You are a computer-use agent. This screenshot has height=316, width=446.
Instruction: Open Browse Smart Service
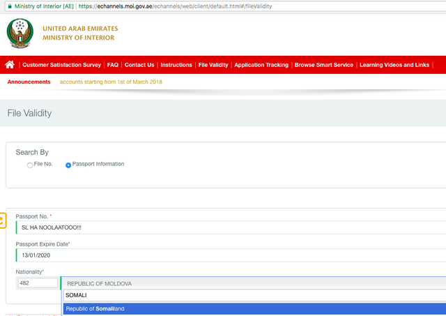point(323,65)
